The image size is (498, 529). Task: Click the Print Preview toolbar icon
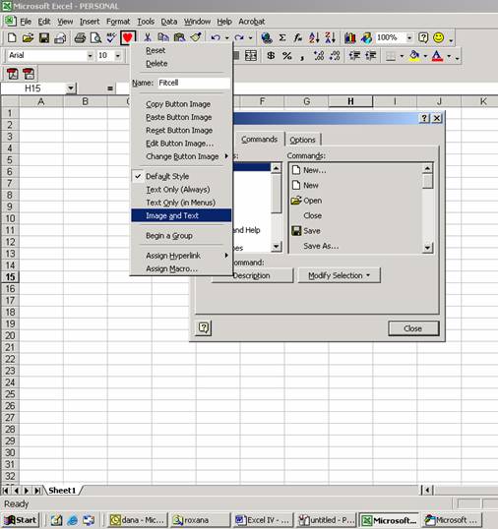tap(95, 37)
